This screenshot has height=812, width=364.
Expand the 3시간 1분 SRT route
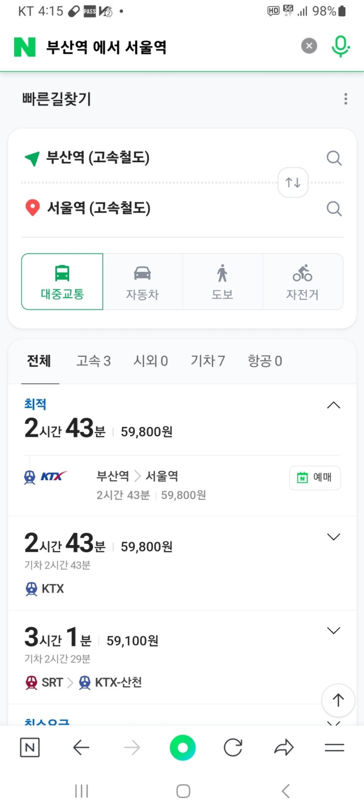click(x=333, y=631)
